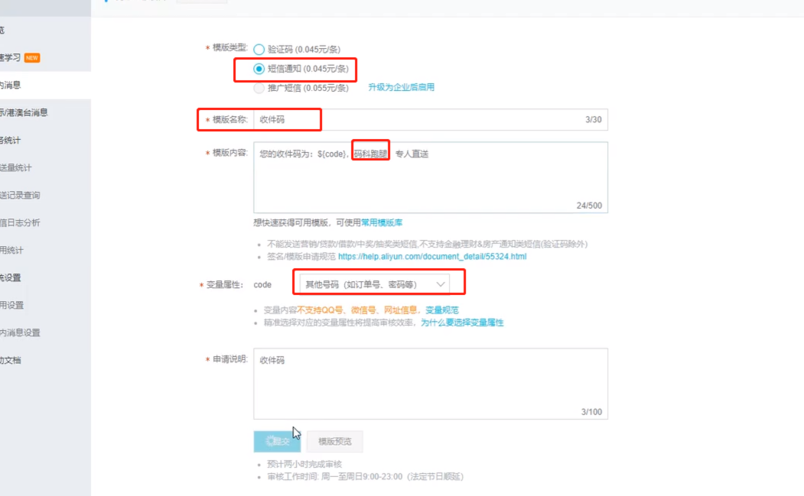804x496 pixels.
Task: Click the chevron arrow in 其他号码 dropdown
Action: (x=441, y=284)
